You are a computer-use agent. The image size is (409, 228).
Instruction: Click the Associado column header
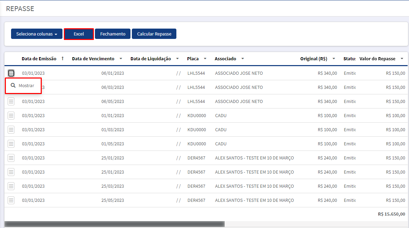(x=225, y=59)
